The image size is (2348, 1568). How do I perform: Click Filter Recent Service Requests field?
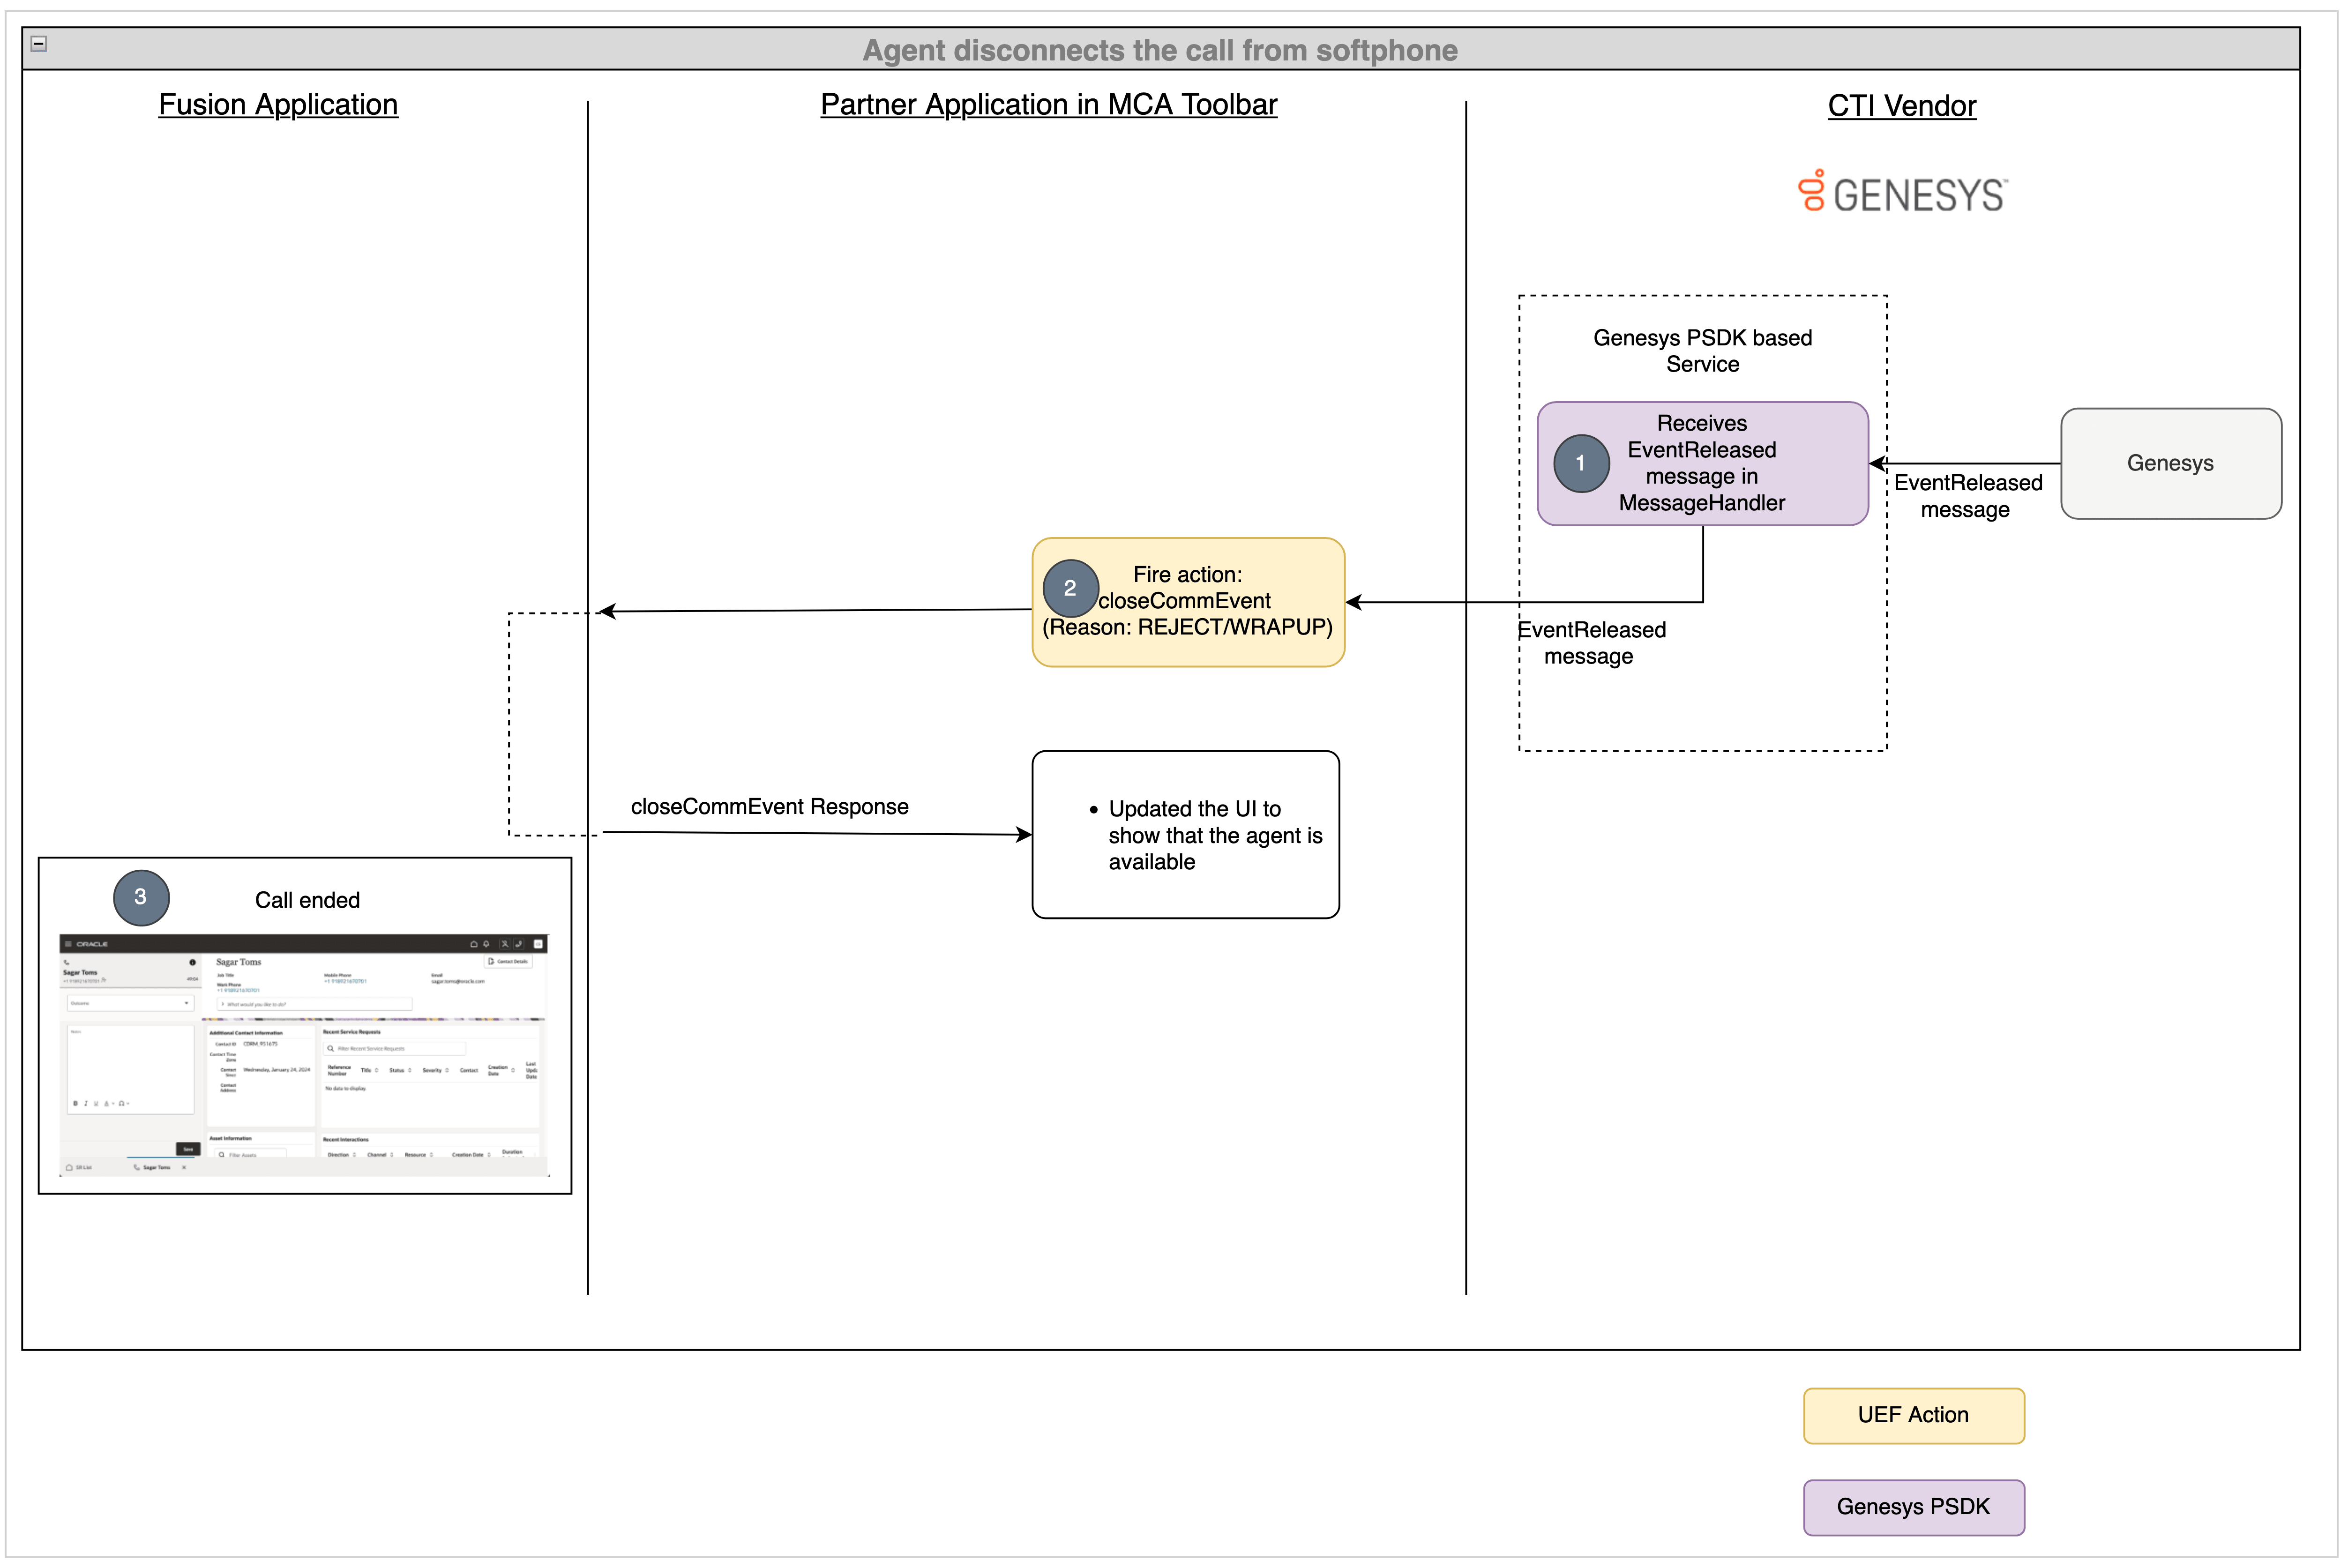(394, 1049)
